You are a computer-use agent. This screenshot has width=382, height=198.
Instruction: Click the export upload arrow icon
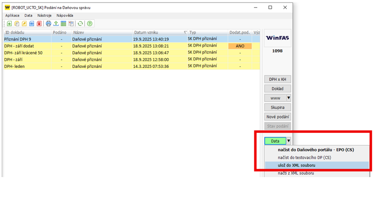pos(56,24)
